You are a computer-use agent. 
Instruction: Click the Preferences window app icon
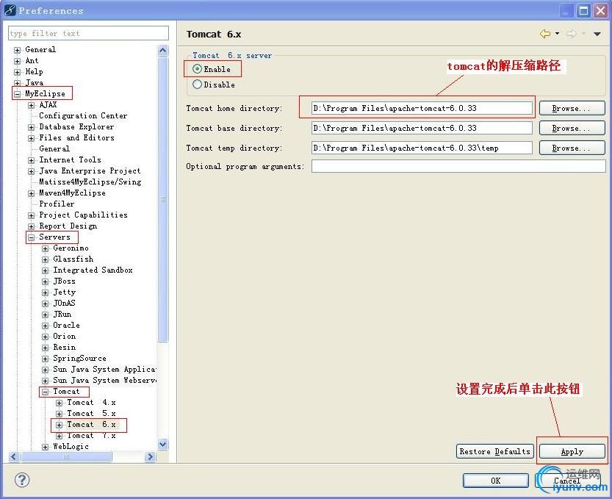click(10, 10)
